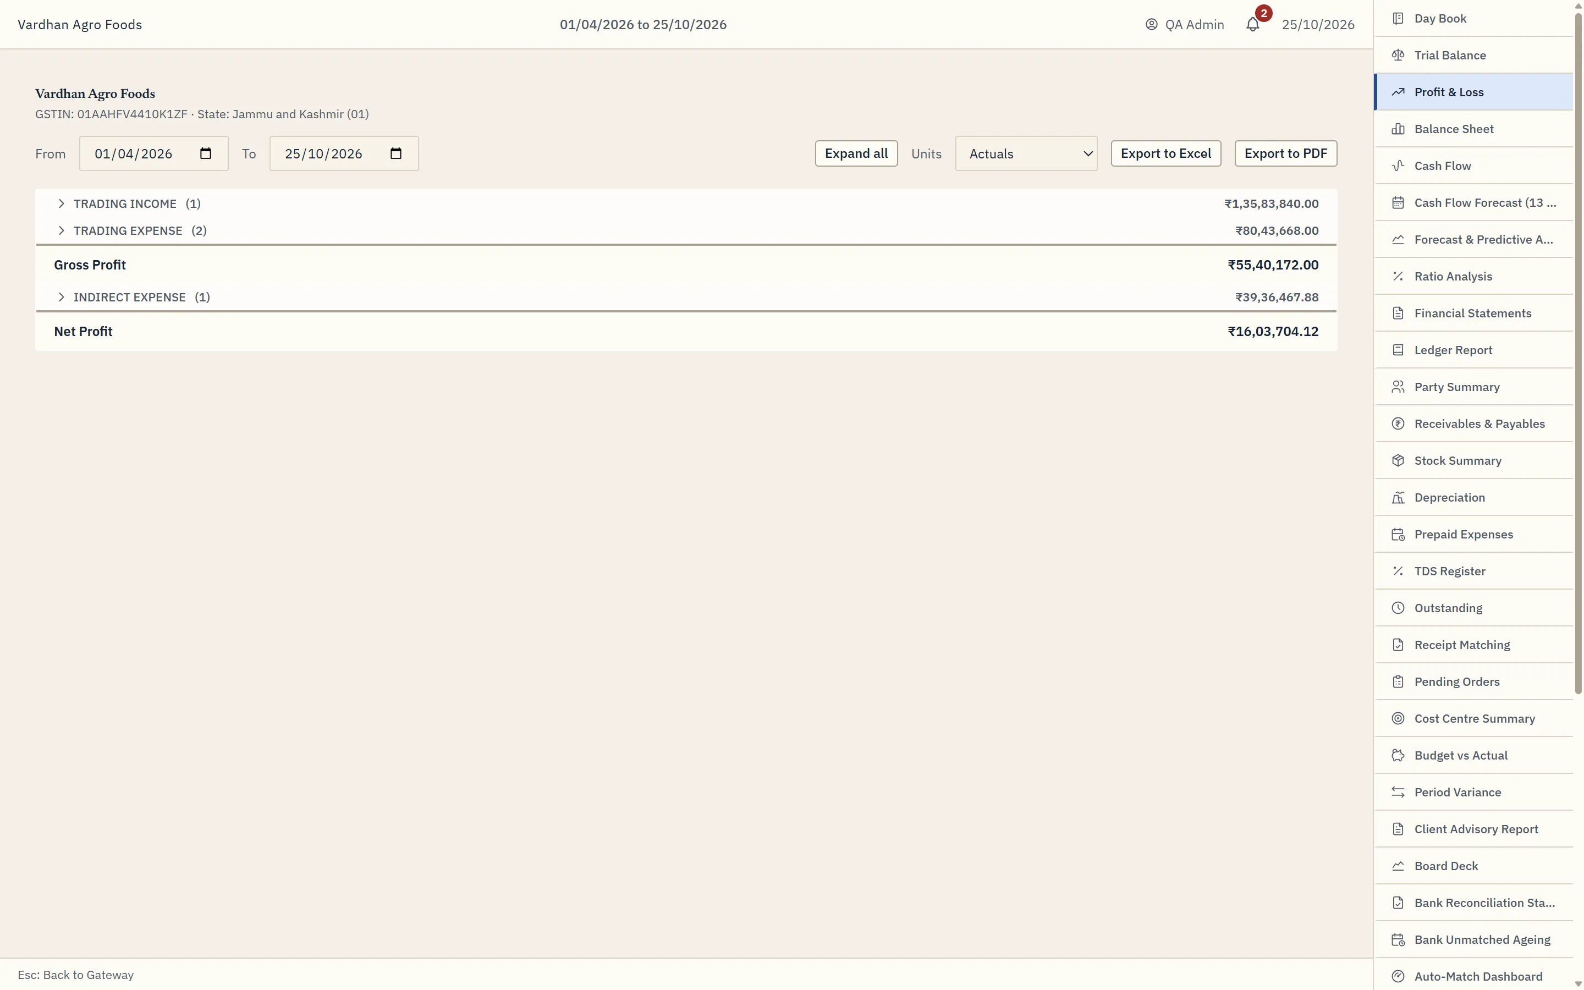Click the From date input field
Screen dimensions: 1584x990
tap(154, 153)
